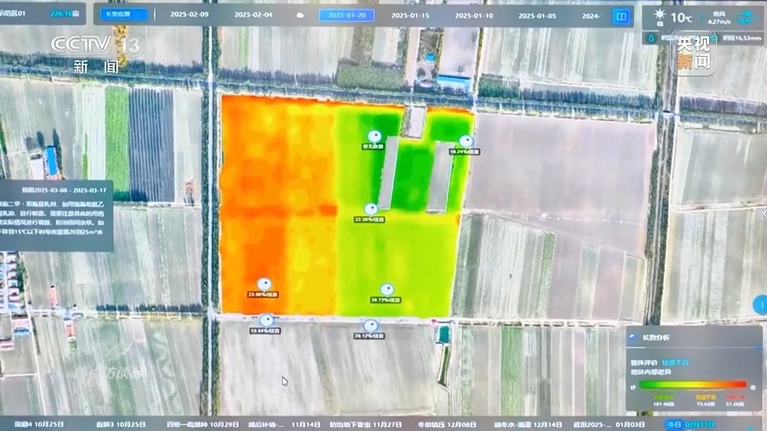Select the 2025-01-20 date tab
Image resolution: width=767 pixels, height=431 pixels.
(x=346, y=16)
